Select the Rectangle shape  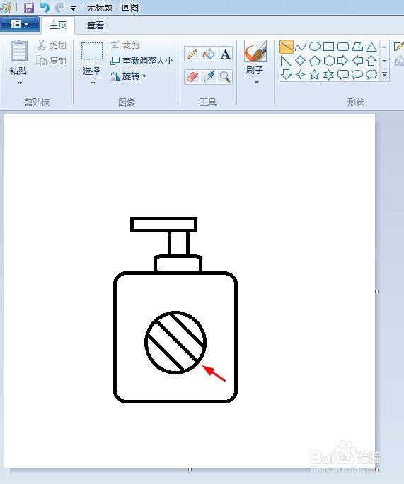[x=328, y=47]
